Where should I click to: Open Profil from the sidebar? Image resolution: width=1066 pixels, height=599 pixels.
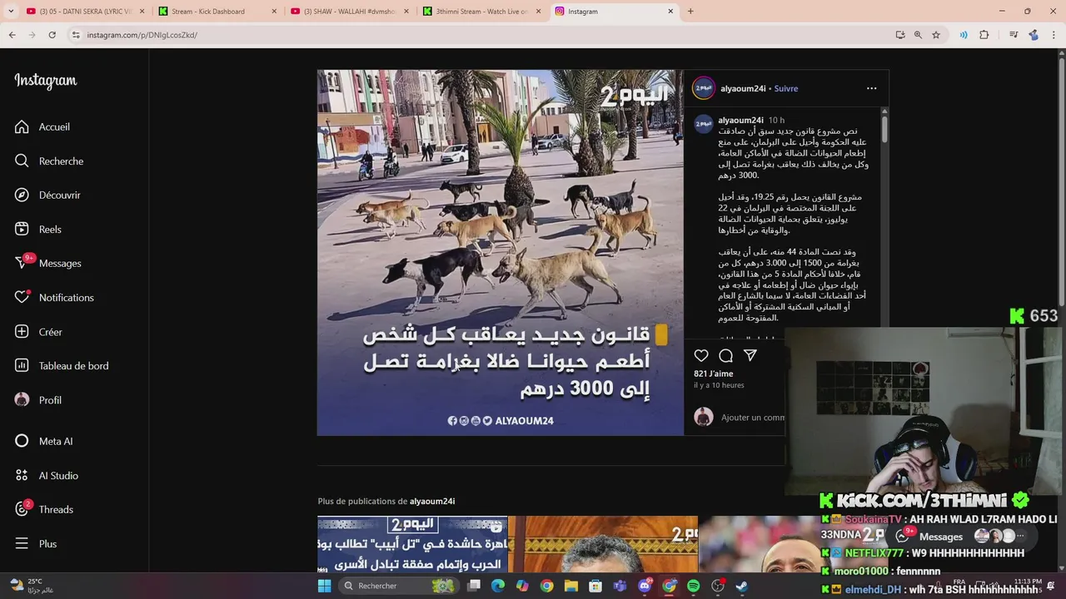tap(38, 399)
